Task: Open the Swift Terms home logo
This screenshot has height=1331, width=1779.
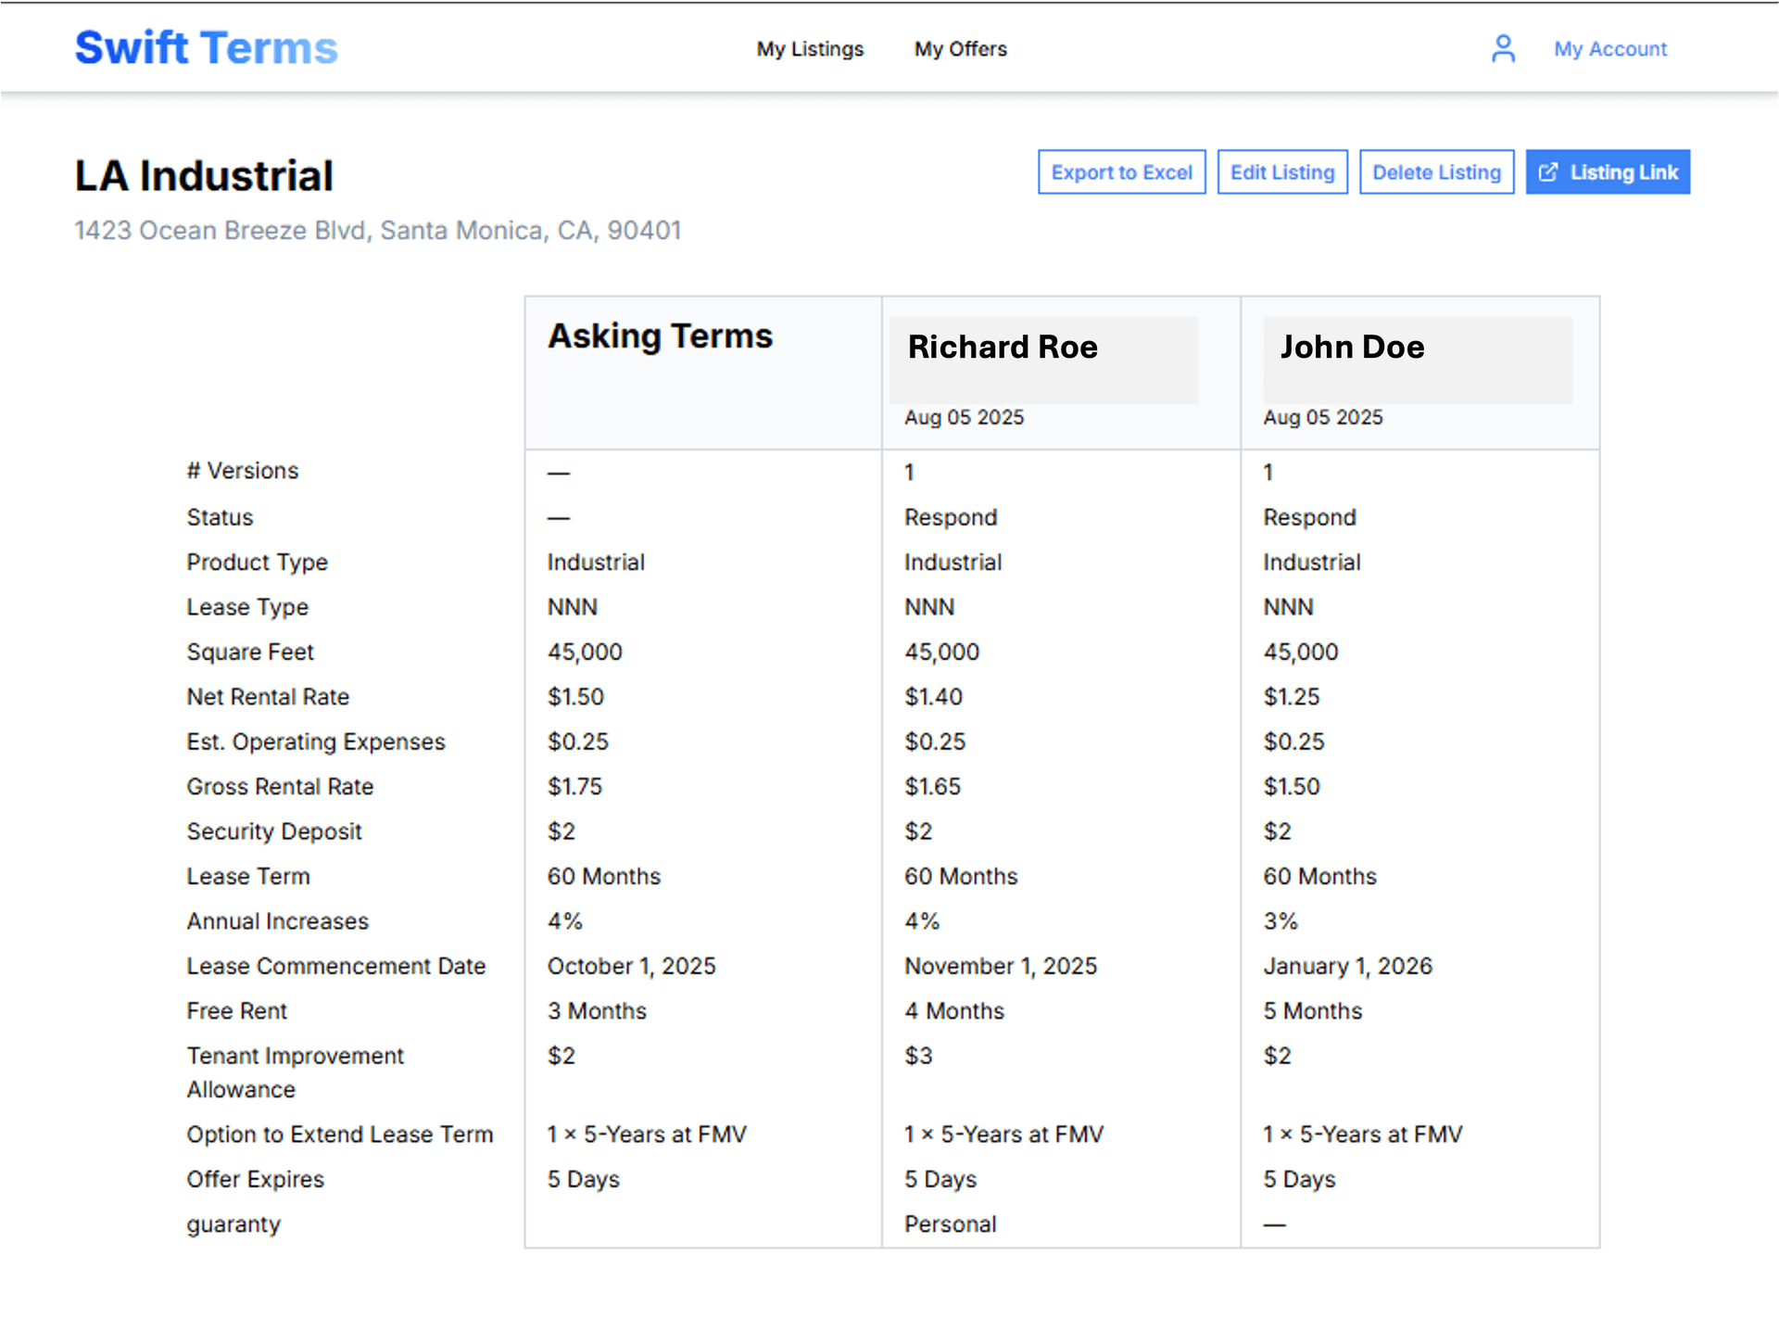Action: pyautogui.click(x=206, y=48)
